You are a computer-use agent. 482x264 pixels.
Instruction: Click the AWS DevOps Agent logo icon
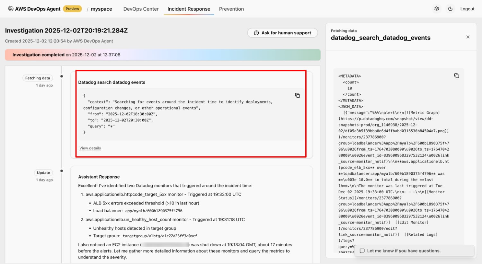coord(11,9)
